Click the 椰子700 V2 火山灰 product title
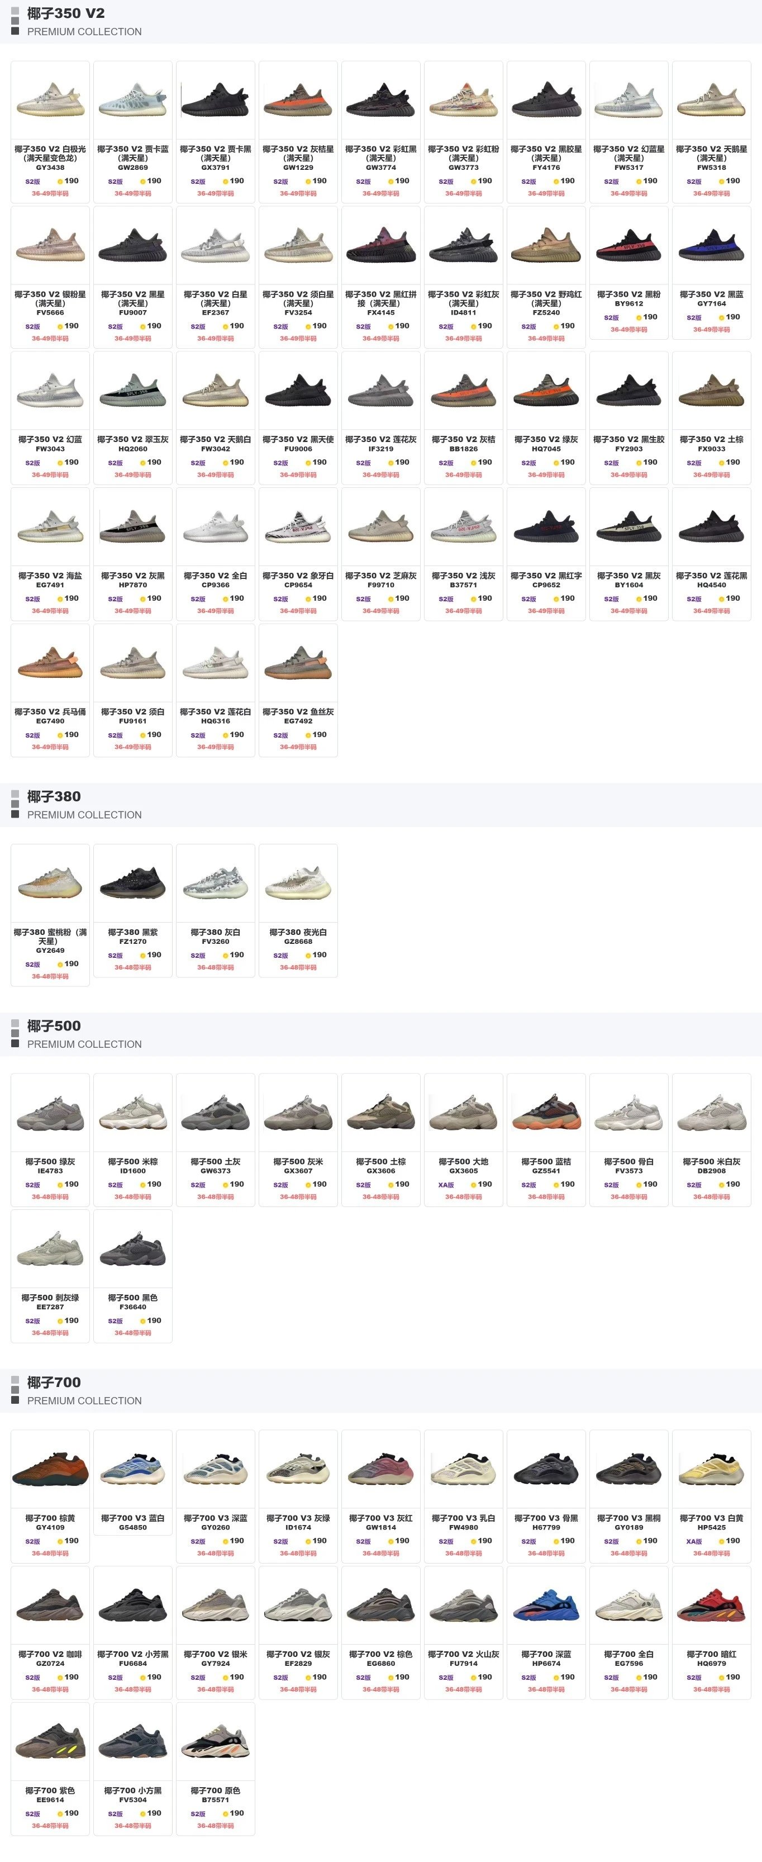 pyautogui.click(x=464, y=1655)
